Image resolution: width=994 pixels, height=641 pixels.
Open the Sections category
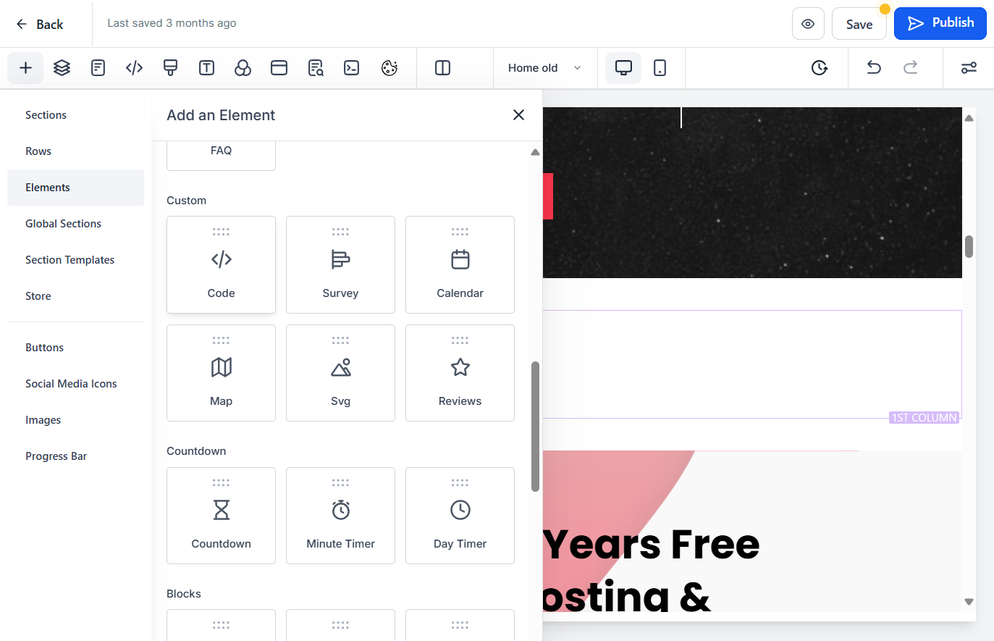[75, 115]
